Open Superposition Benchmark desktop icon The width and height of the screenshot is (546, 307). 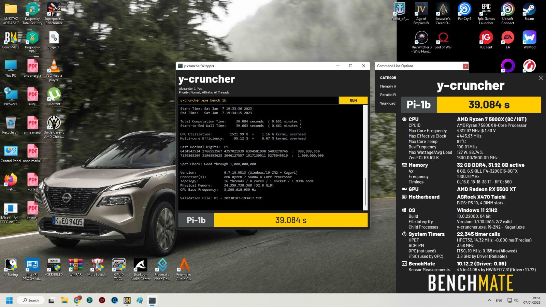pos(54,14)
